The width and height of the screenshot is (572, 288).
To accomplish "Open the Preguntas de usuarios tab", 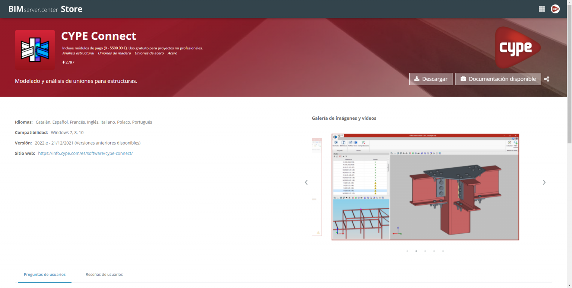I will 44,274.
